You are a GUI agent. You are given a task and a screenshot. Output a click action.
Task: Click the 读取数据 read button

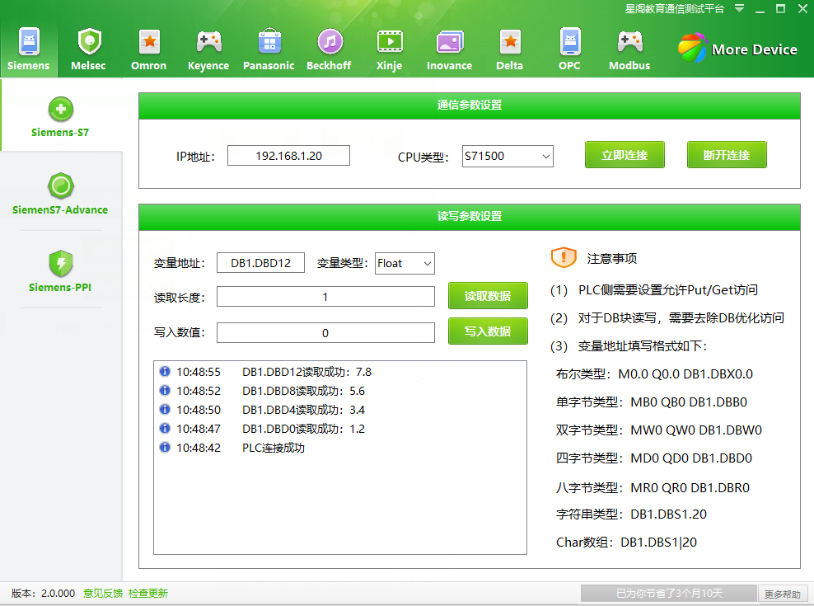click(488, 296)
